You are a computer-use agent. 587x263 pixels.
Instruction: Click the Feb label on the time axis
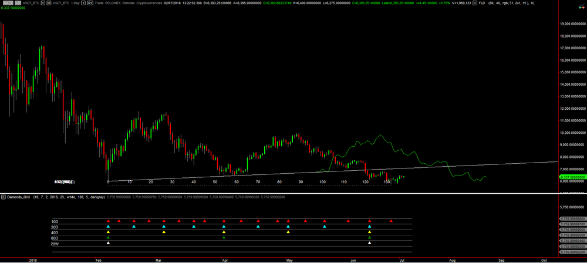tap(99, 259)
